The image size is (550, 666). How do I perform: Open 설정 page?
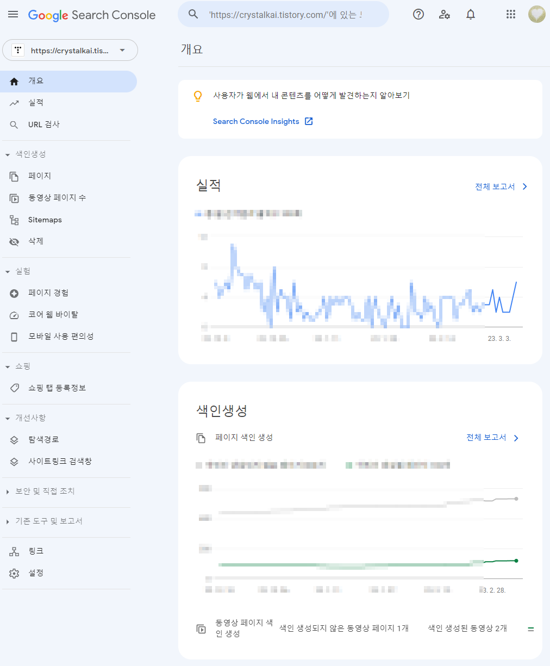click(x=68, y=573)
